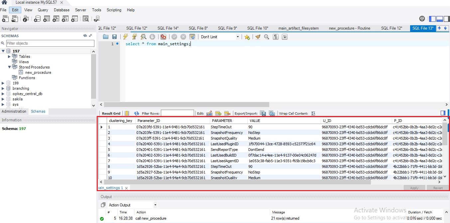The image size is (450, 223).
Task: Toggle stop-on-error for script execution
Action: pos(163,37)
